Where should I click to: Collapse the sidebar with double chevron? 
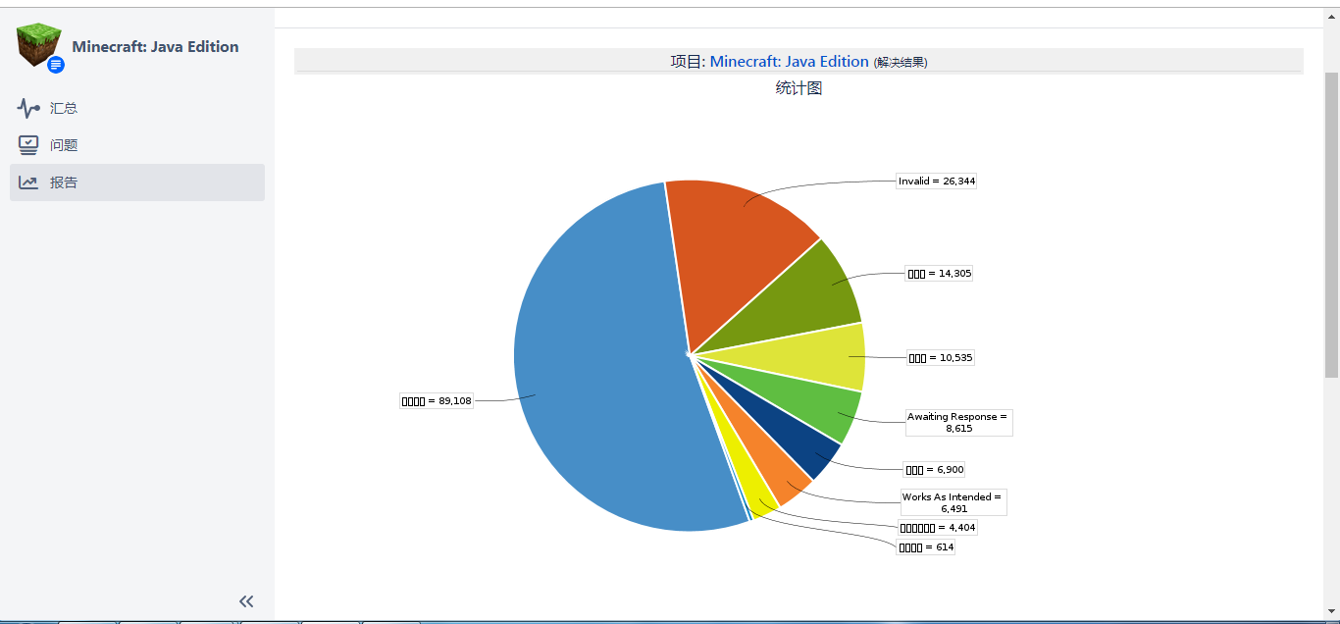(x=246, y=601)
